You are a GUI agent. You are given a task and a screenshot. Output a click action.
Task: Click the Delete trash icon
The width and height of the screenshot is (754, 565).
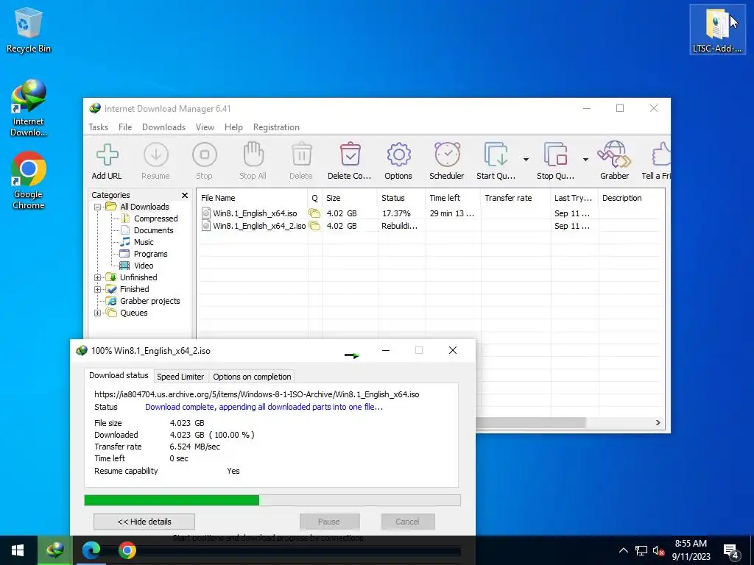pos(301,154)
